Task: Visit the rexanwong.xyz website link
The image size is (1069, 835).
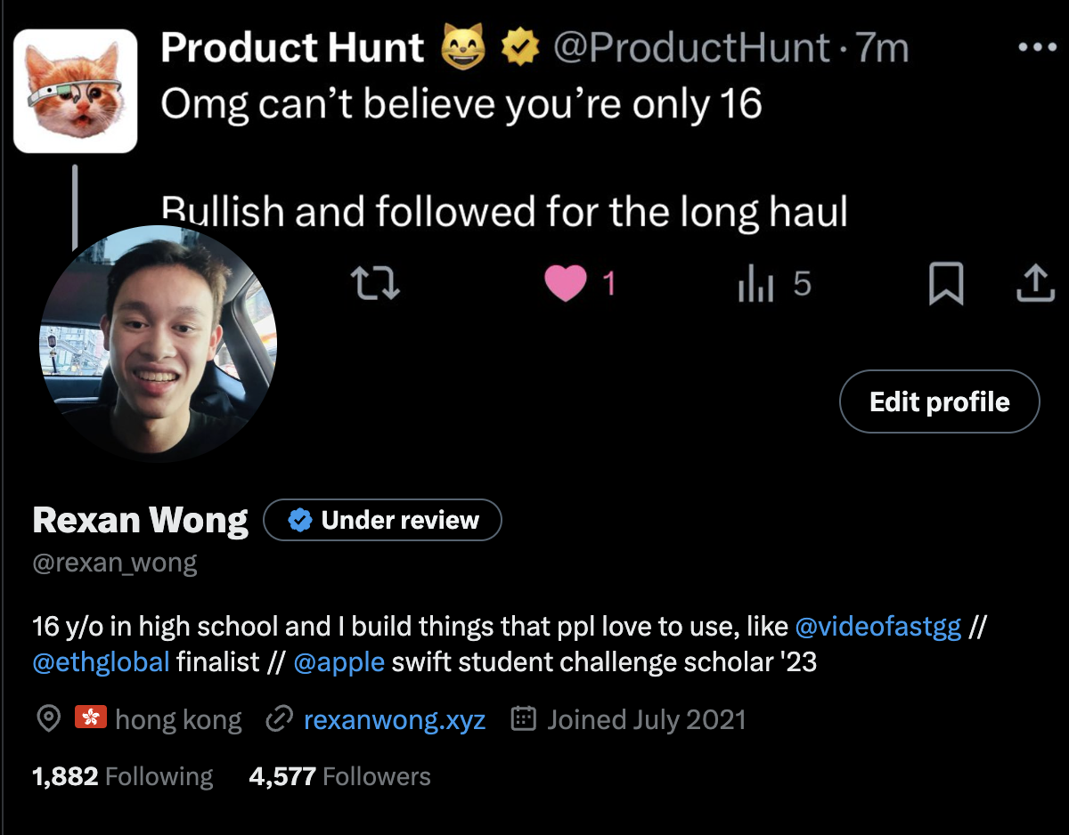Action: pos(394,719)
